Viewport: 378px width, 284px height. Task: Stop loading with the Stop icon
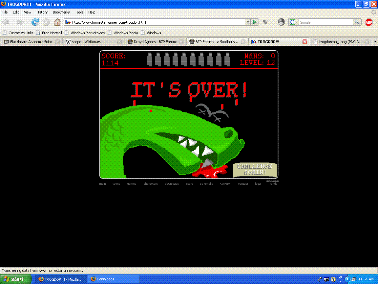click(x=46, y=22)
